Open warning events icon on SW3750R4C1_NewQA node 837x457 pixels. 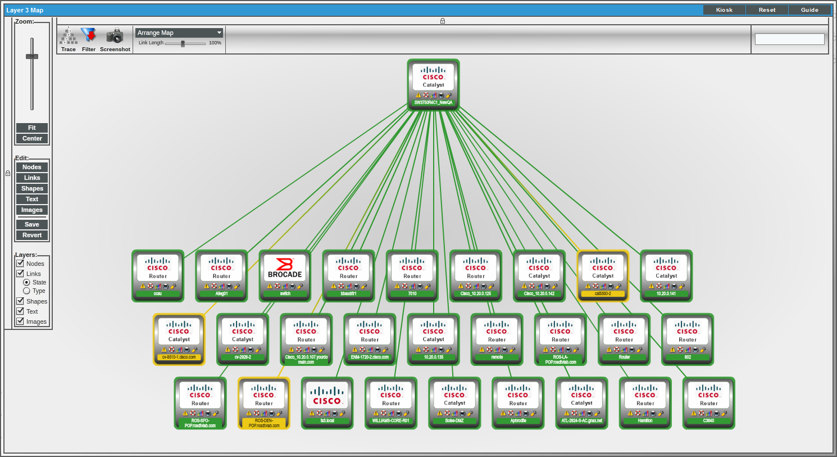click(418, 95)
